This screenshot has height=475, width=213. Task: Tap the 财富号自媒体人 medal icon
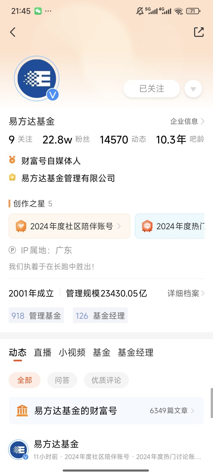click(x=12, y=160)
